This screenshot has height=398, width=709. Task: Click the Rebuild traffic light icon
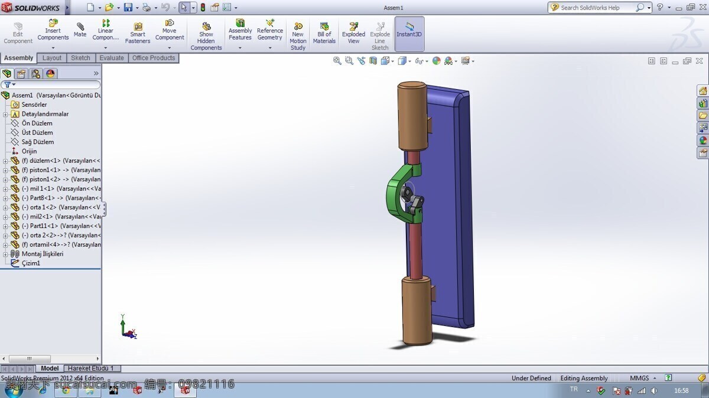coord(203,8)
